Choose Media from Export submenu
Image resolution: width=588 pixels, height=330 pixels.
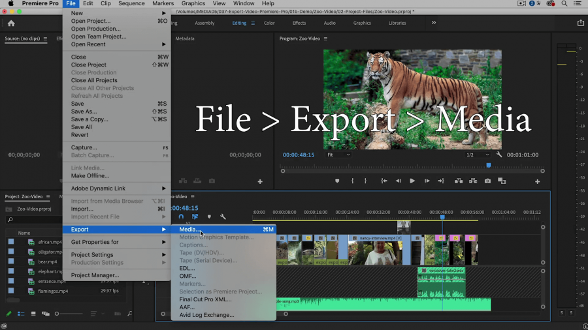[223, 230]
